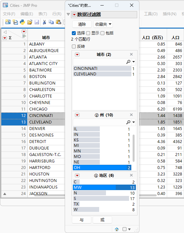The height and width of the screenshot is (233, 184).
Task: Enable the 包括 checkbox
Action: [102, 33]
